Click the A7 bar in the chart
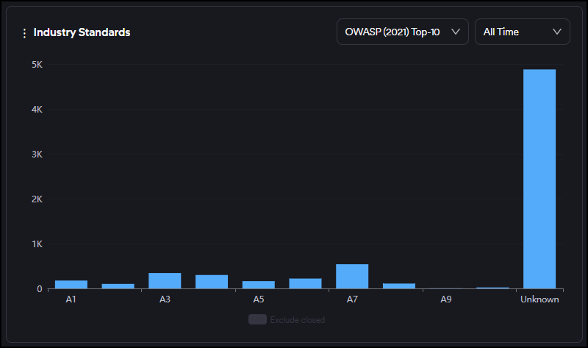Viewport: 588px width, 348px height. 352,277
